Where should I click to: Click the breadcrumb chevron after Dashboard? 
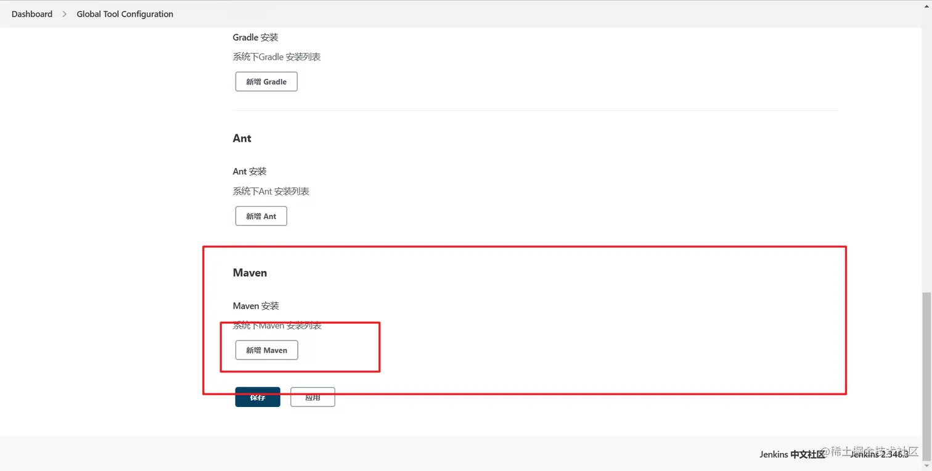[64, 14]
